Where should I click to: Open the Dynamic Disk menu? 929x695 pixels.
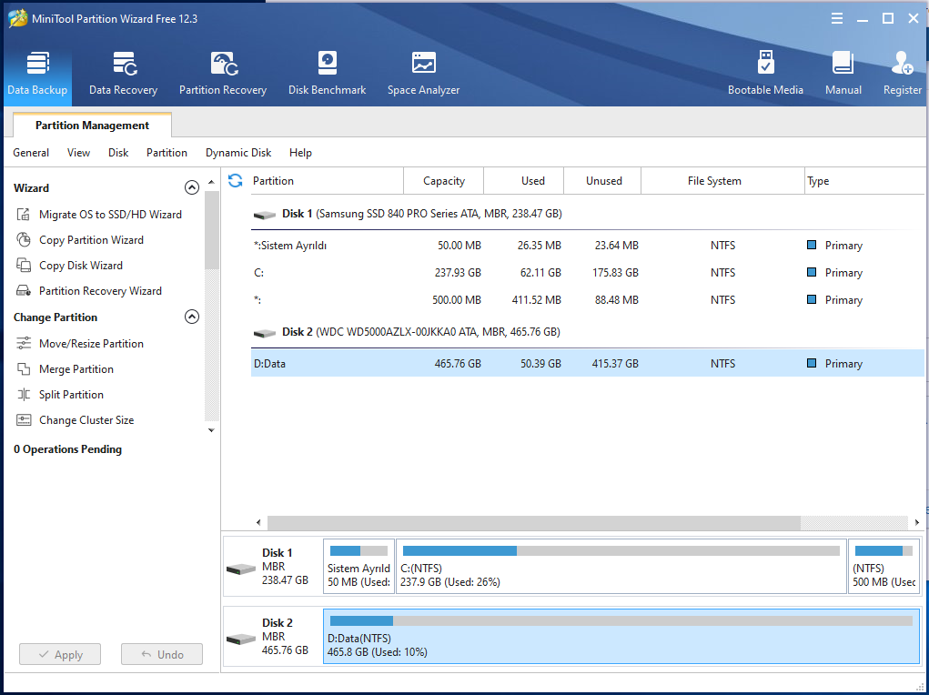[x=238, y=153]
